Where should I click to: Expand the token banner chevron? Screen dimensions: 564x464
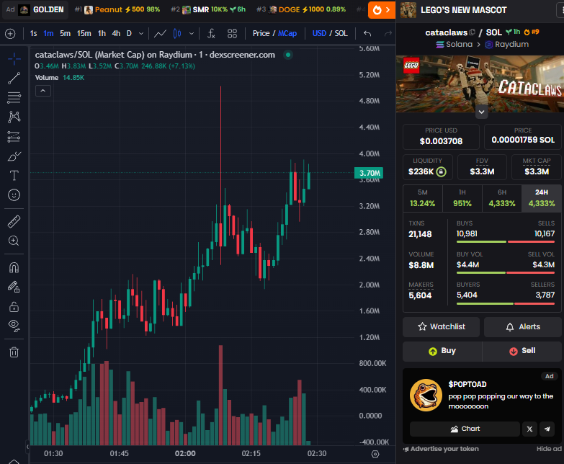click(481, 112)
